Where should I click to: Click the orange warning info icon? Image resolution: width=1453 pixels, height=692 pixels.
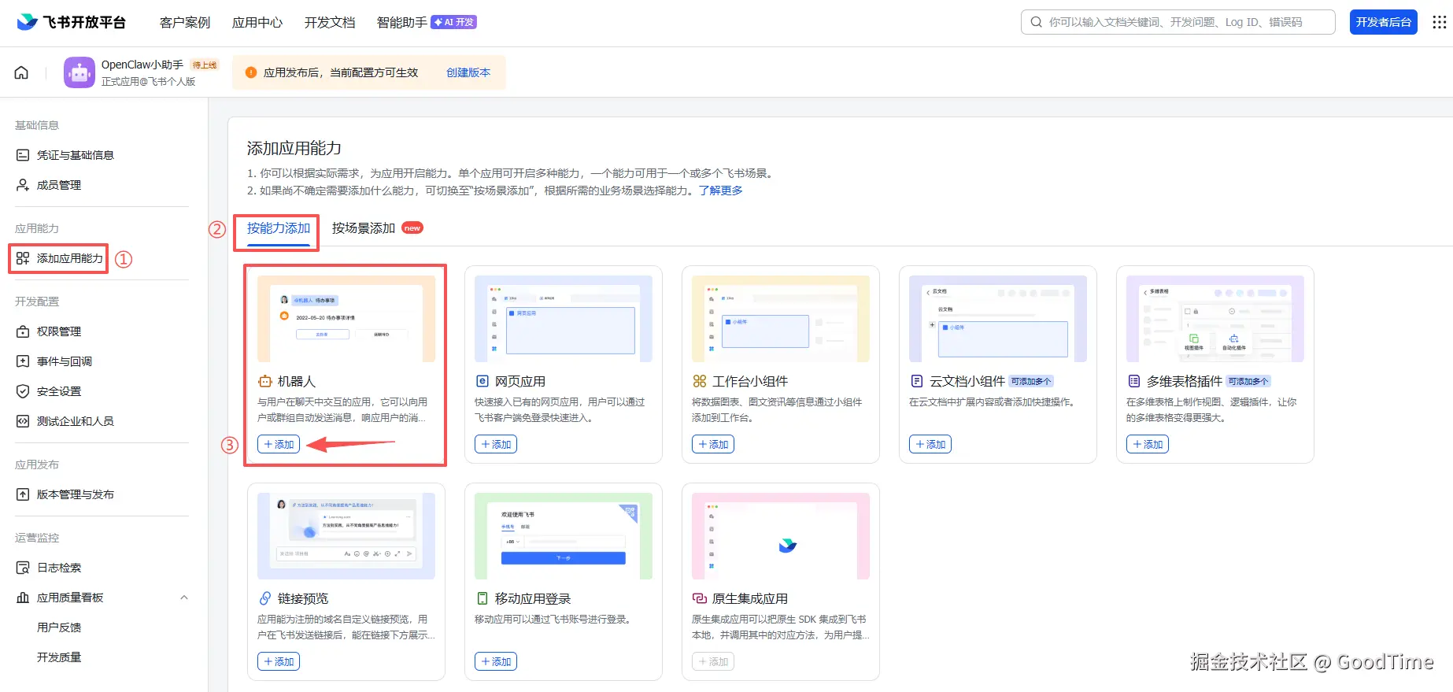tap(251, 72)
